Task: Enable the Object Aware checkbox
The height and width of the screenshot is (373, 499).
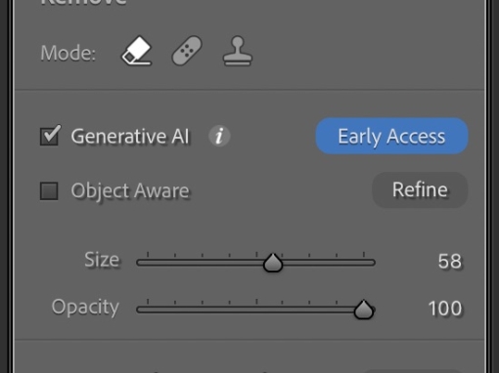Action: point(49,190)
